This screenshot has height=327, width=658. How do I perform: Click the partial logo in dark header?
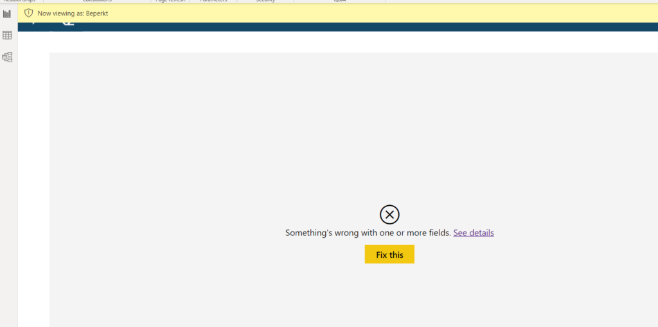pos(67,24)
